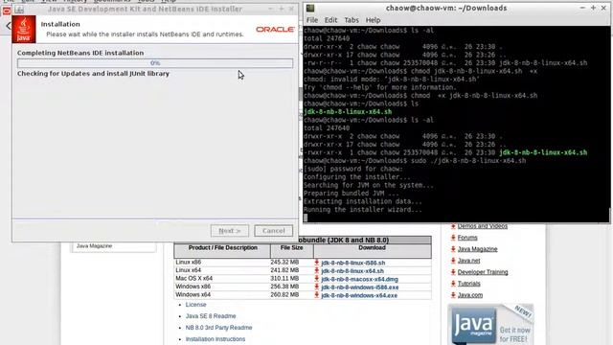Open the Tutorials link

click(468, 284)
